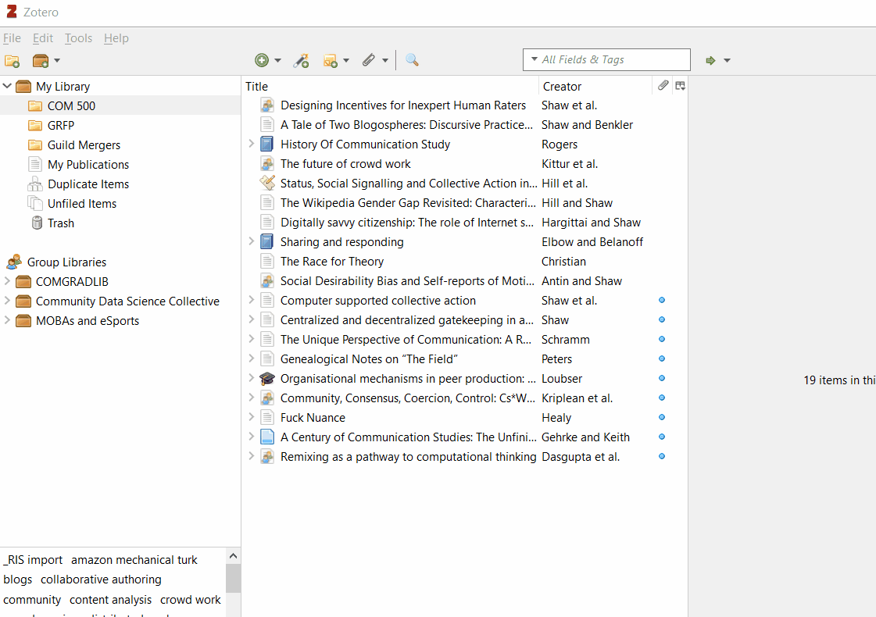
Task: Open the File menu
Action: point(12,38)
